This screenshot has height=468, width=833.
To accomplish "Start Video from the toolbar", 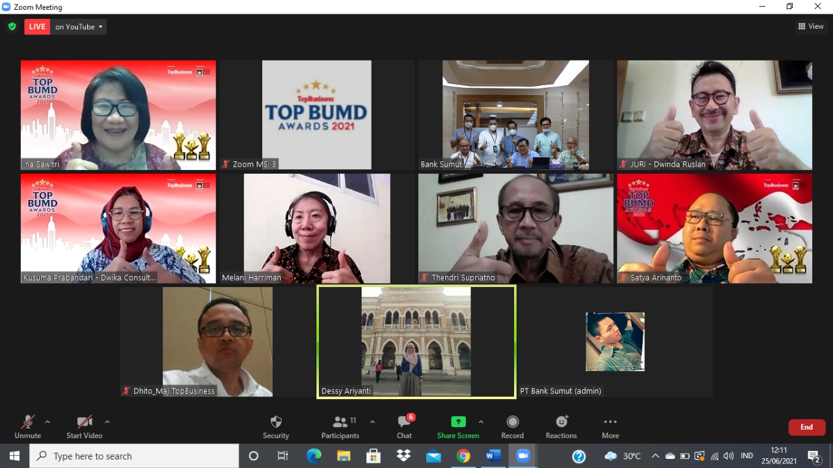I will 84,426.
